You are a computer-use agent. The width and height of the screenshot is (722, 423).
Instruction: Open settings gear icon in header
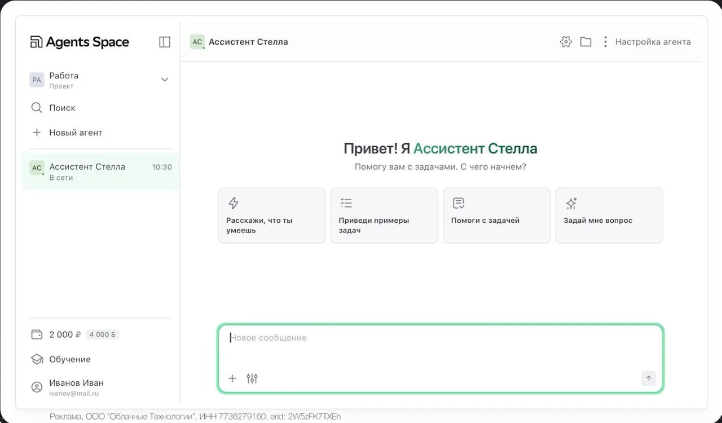tap(566, 42)
